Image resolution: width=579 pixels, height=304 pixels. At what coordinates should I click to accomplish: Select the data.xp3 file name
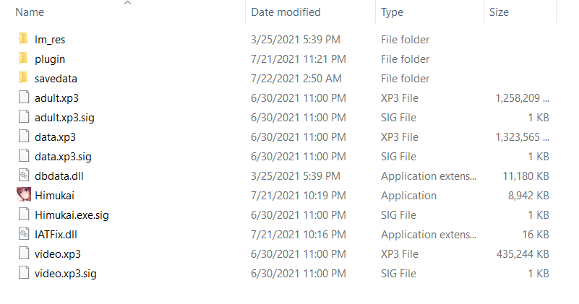[55, 136]
